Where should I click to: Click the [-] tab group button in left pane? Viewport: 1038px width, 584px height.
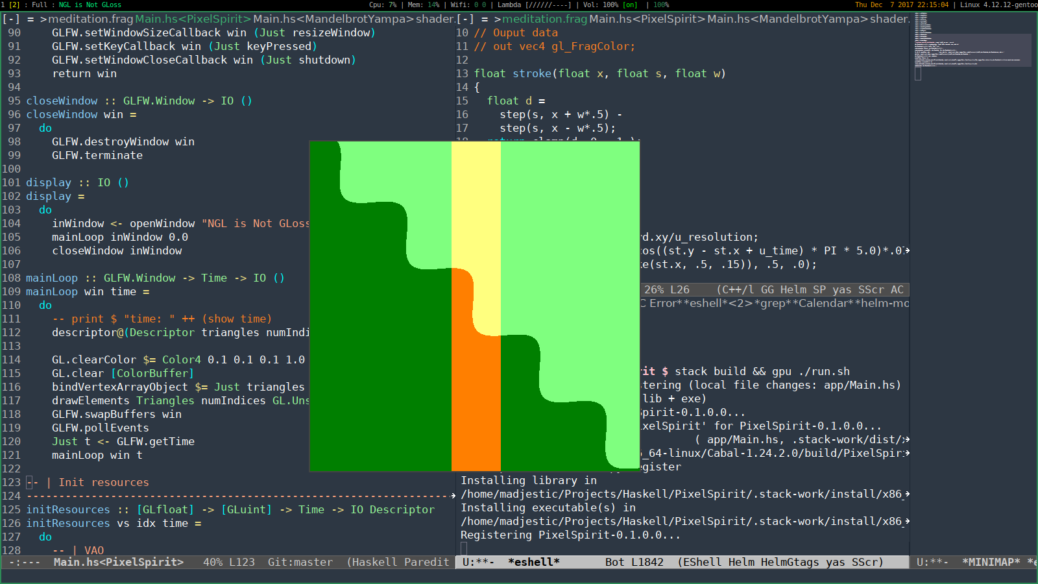tap(11, 19)
